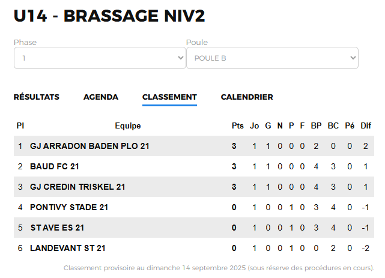Switch to the AGENDA tab
Screen dimensions: 385x278
point(101,97)
